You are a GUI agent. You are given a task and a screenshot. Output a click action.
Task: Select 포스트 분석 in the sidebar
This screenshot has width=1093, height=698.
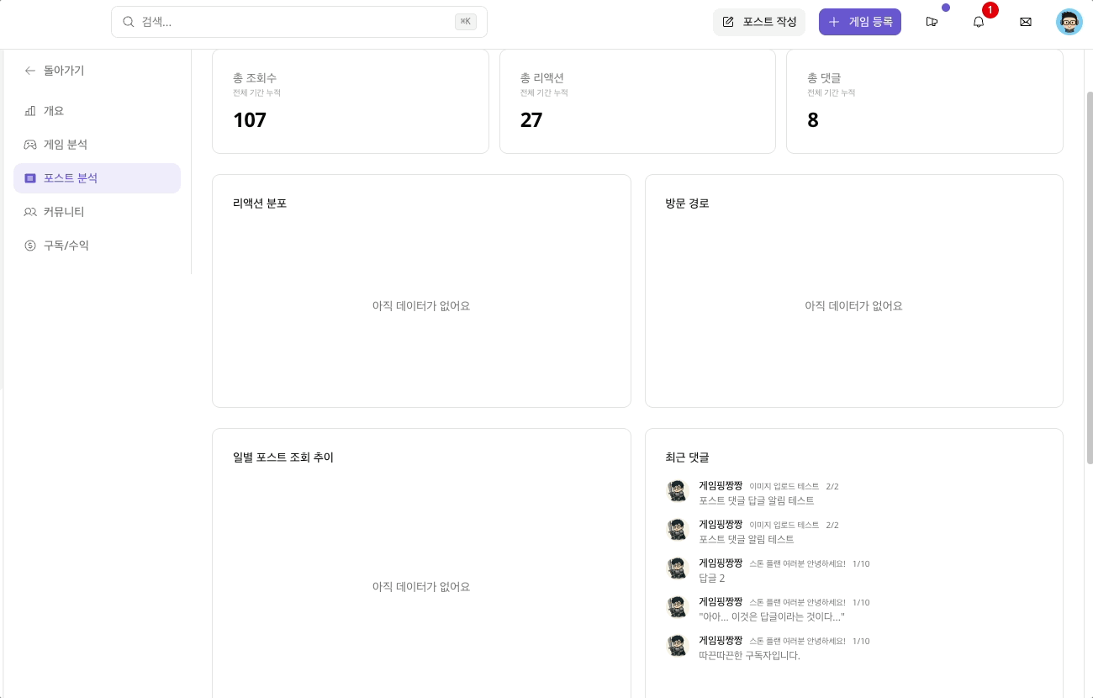(x=71, y=178)
